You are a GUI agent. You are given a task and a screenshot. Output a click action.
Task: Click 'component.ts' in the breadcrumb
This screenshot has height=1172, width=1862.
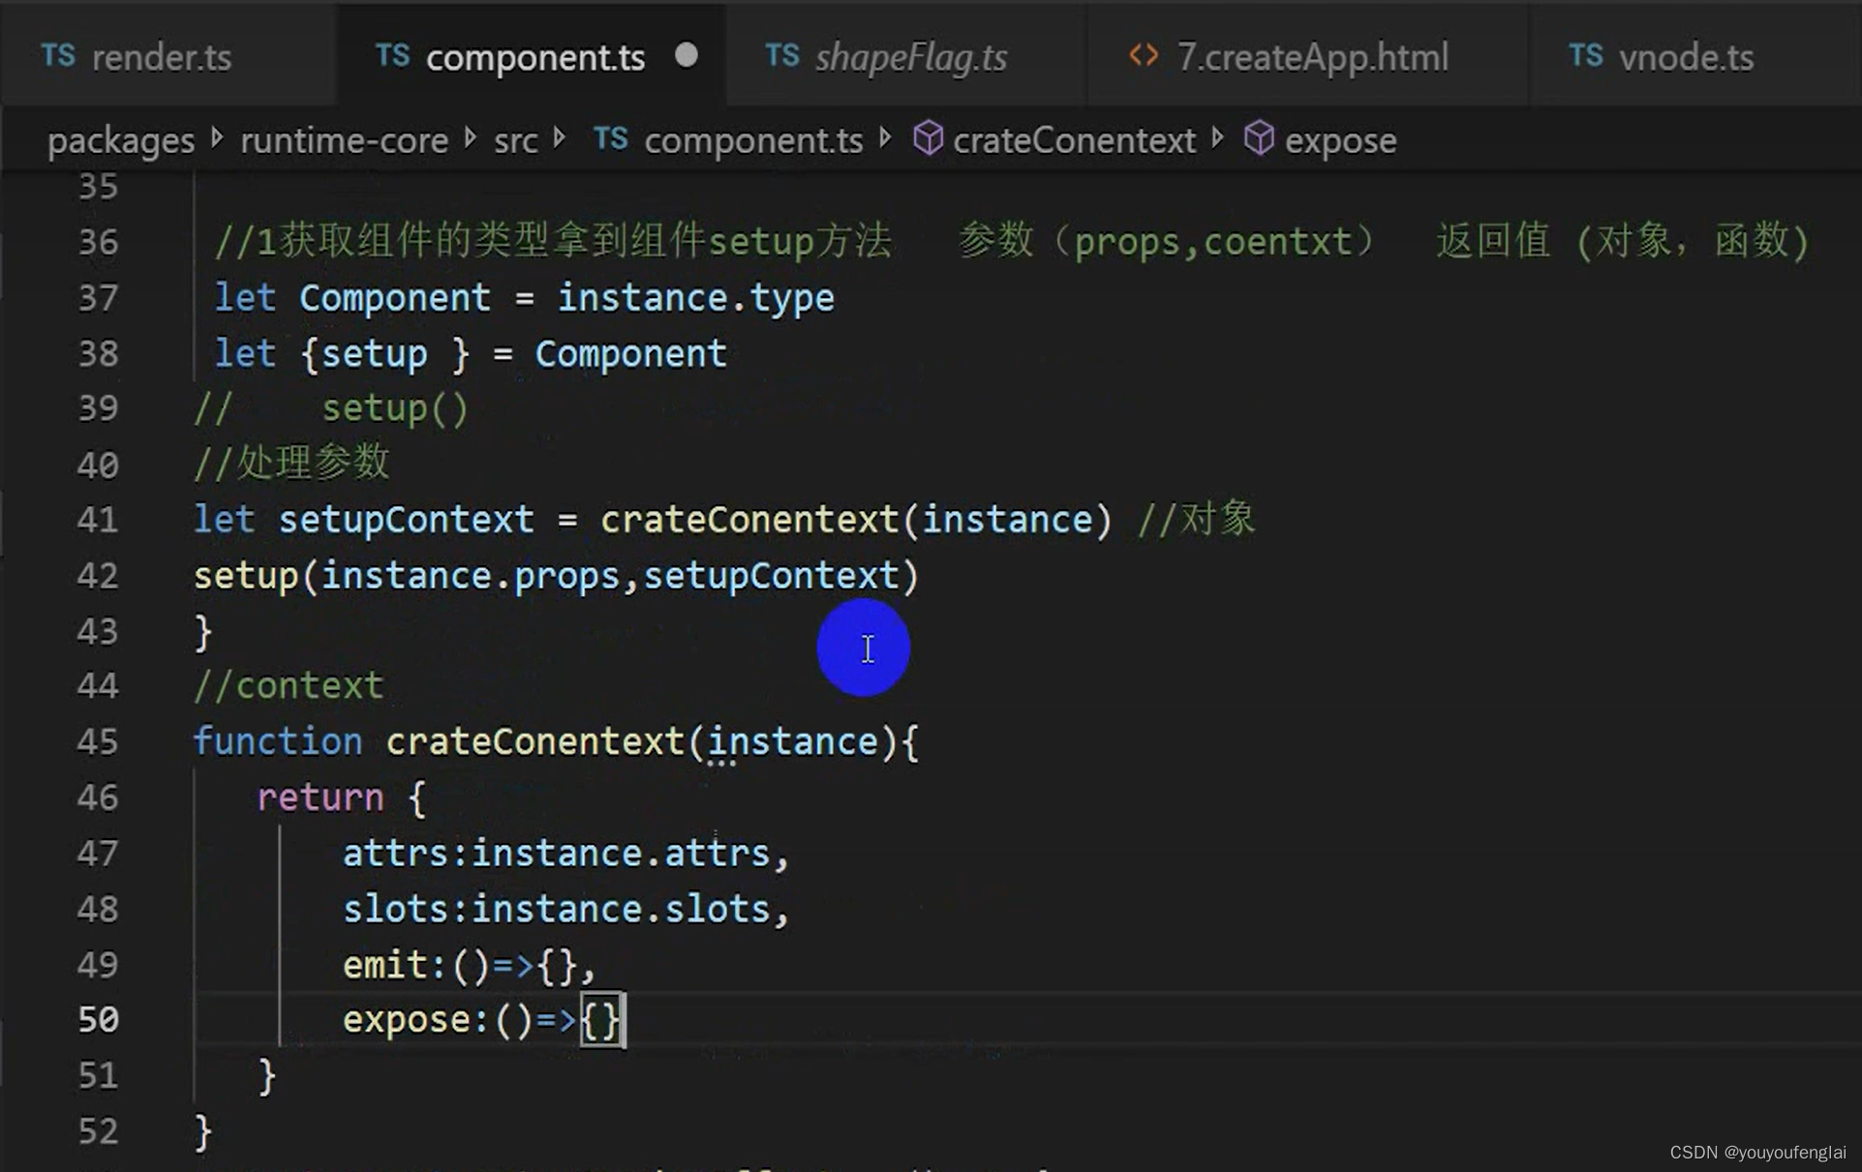753,141
